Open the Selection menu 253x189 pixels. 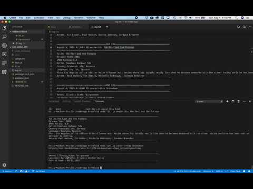click(x=39, y=18)
